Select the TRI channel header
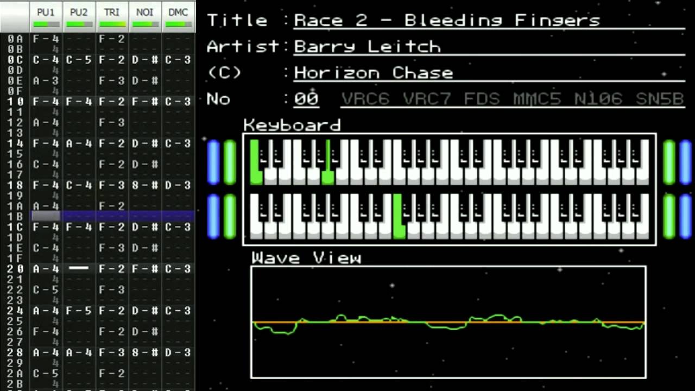Viewport: 695px width, 391px height. pos(112,16)
